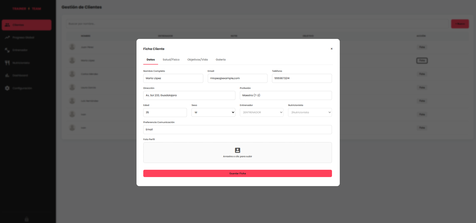The image size is (476, 223).
Task: Click the OBJETIVO column header
Action: 308,36
